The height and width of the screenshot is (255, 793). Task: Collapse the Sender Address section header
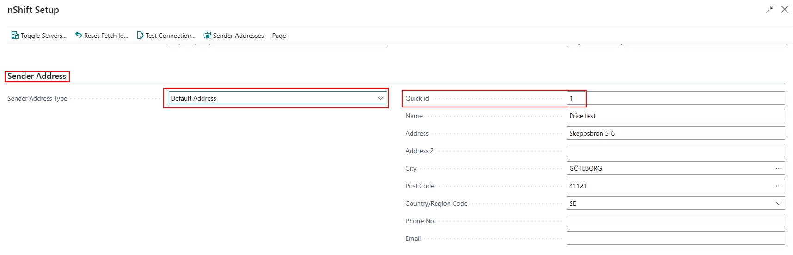37,76
